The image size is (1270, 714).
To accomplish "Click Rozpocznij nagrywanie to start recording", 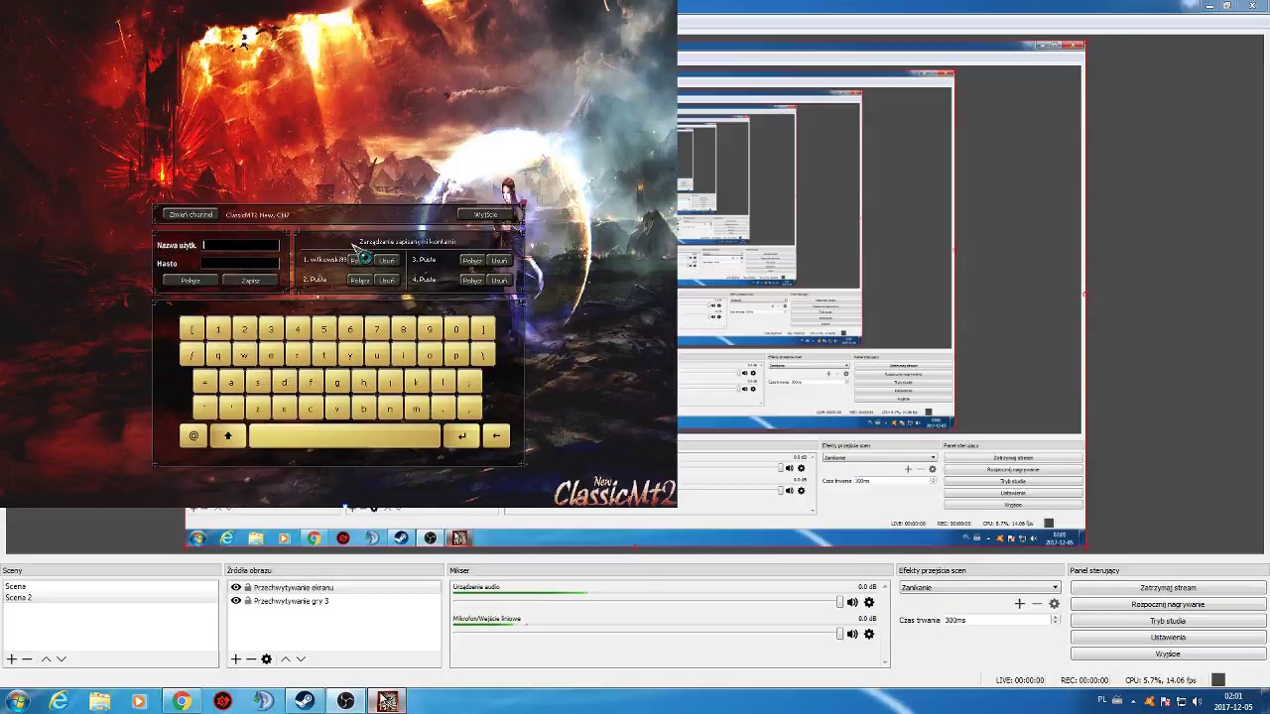I will (x=1168, y=604).
